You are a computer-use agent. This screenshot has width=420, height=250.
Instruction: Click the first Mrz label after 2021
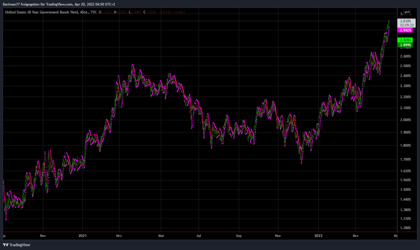pos(119,236)
